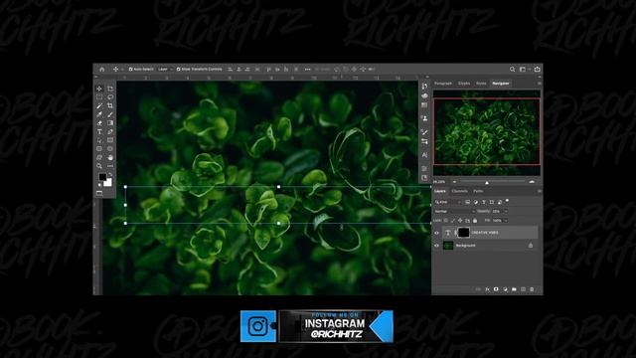Open more align options ellipsis
The height and width of the screenshot is (358, 636).
point(307,70)
